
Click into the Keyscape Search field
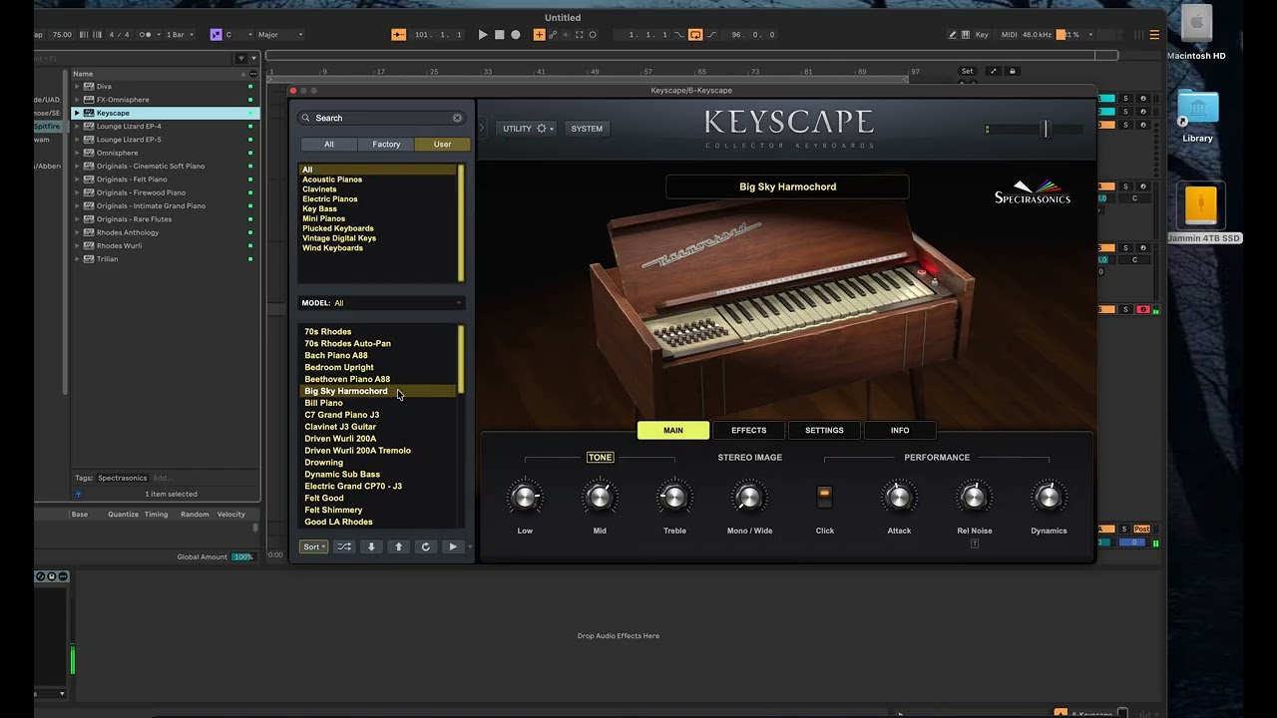381,118
